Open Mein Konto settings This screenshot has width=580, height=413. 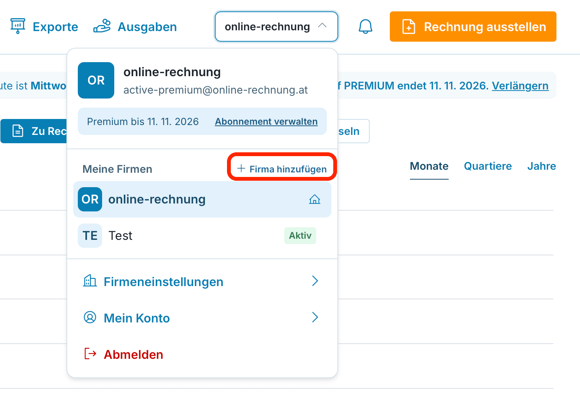pos(202,318)
